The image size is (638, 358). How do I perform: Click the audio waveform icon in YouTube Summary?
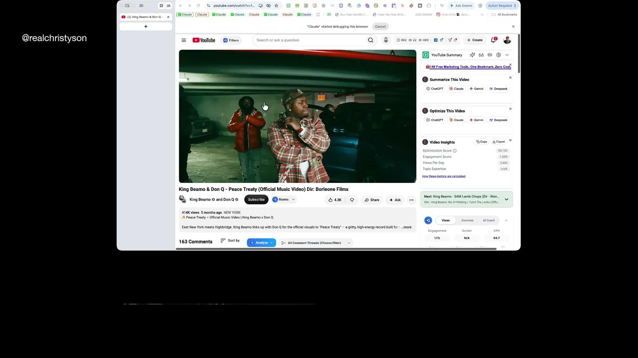pos(490,55)
